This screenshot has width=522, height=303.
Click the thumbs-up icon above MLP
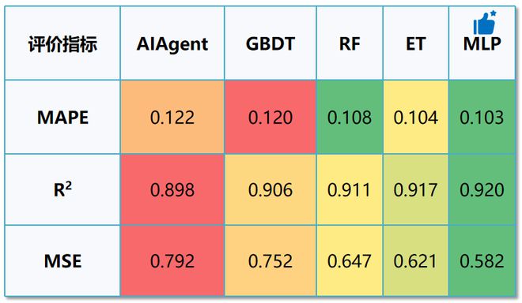[485, 22]
